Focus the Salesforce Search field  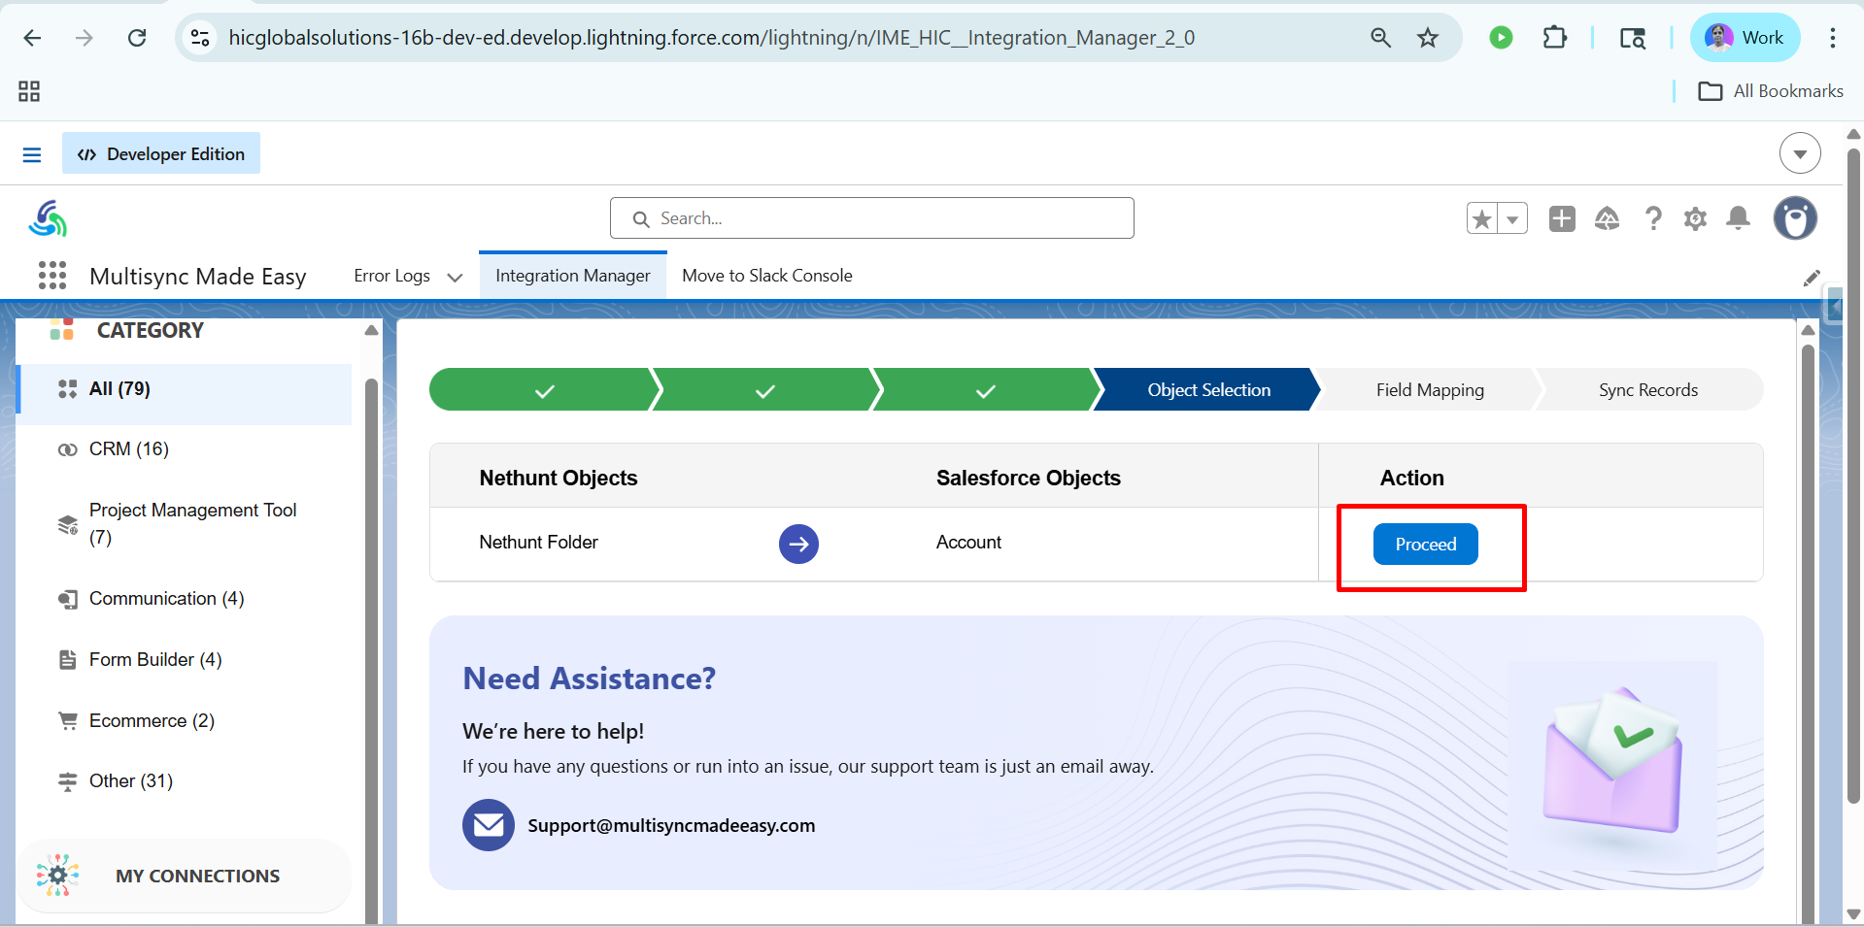pos(872,218)
